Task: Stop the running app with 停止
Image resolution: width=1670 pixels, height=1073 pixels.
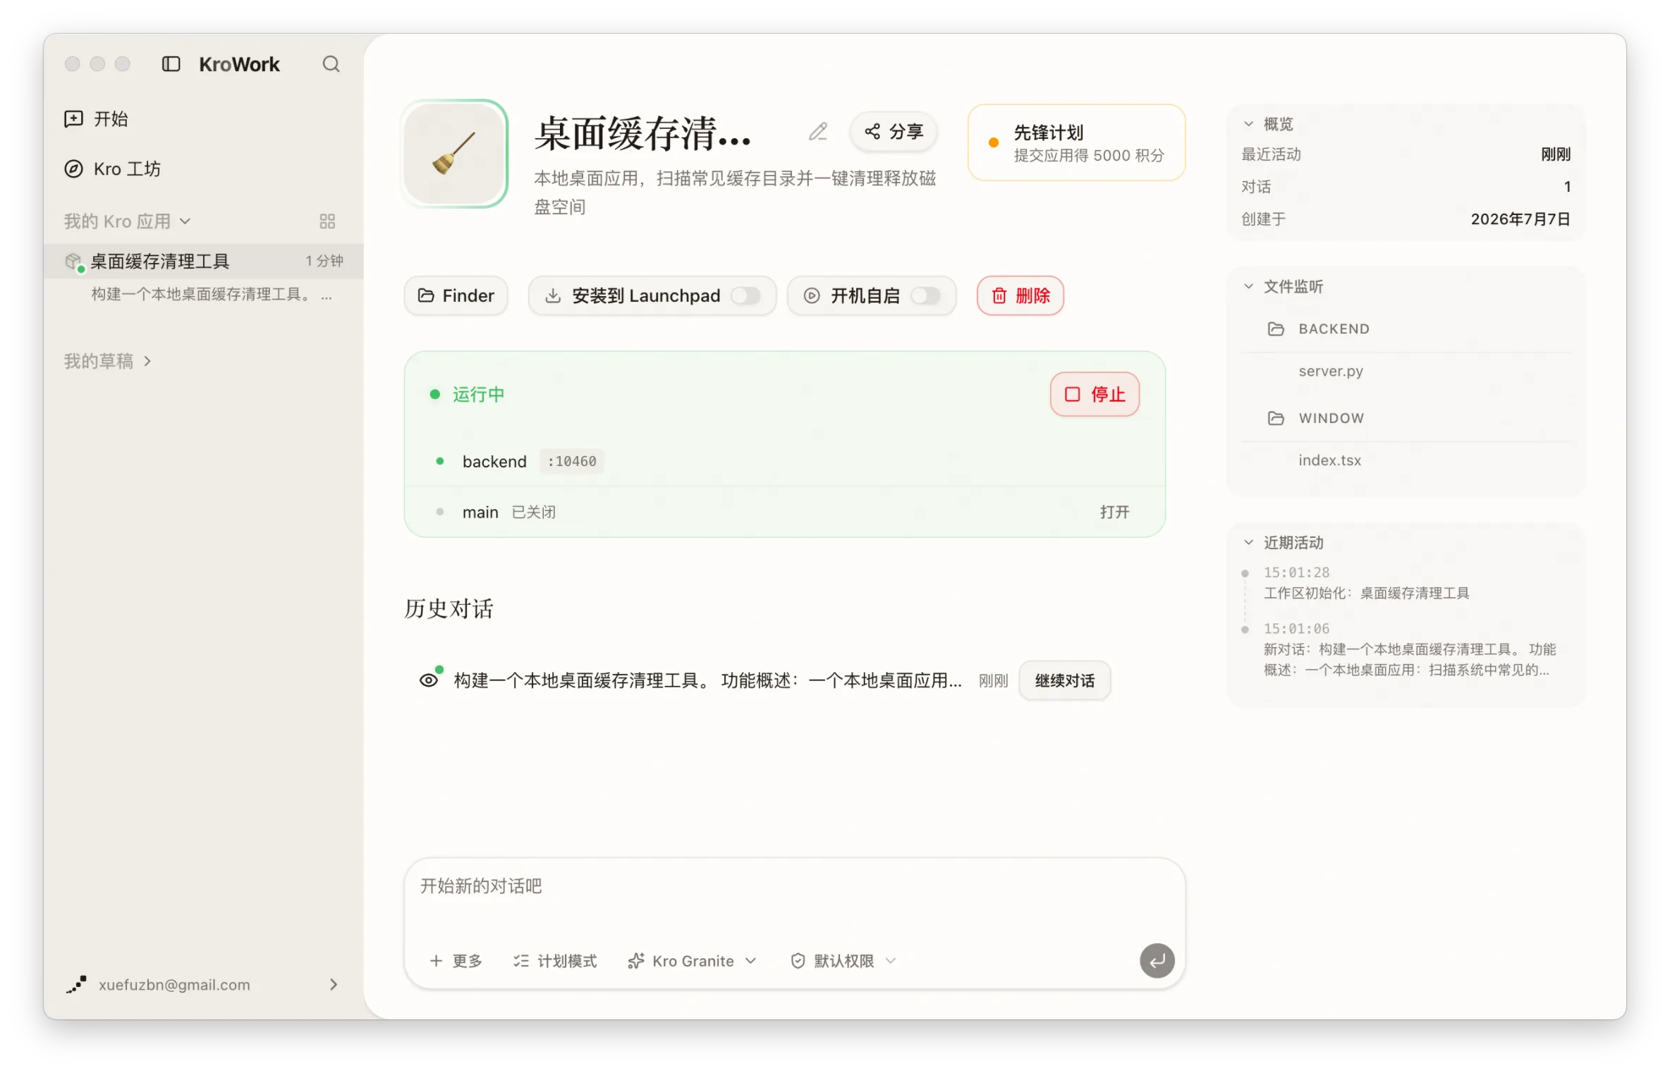Action: pos(1095,394)
